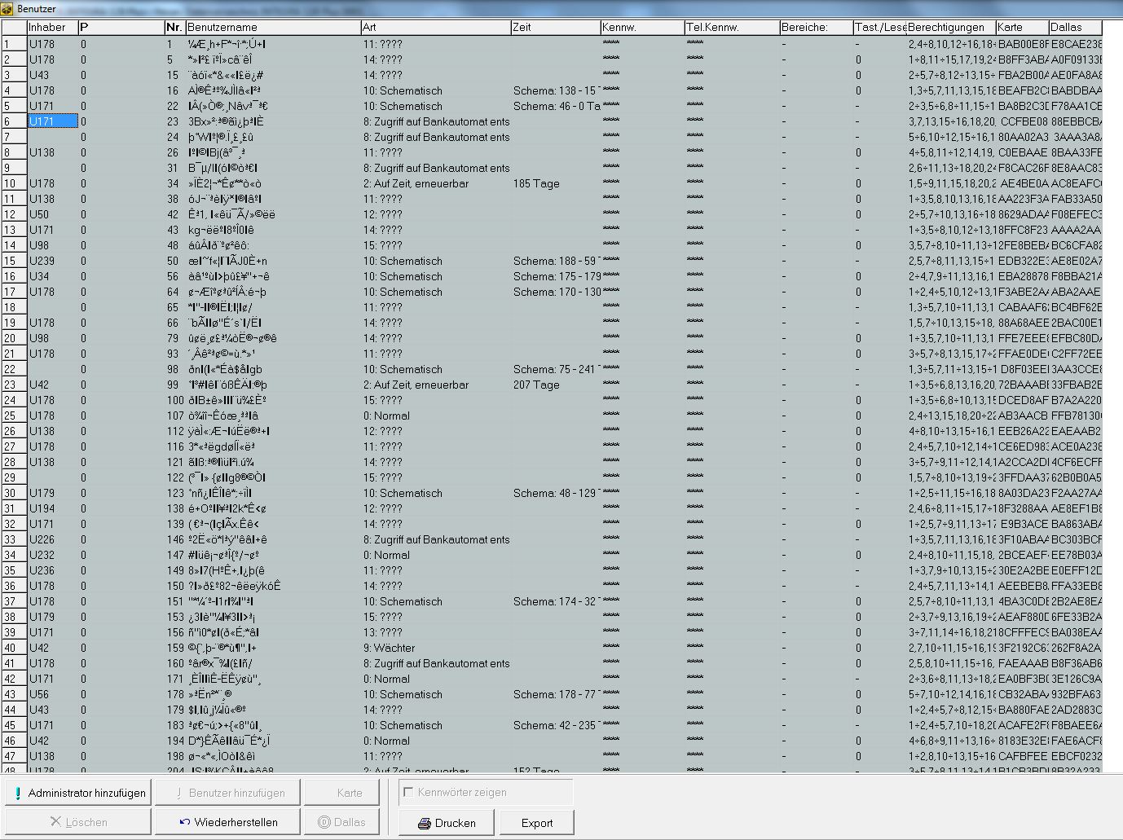Image resolution: width=1123 pixels, height=840 pixels.
Task: Click the 185 Tage cell in row 10
Action: [536, 183]
